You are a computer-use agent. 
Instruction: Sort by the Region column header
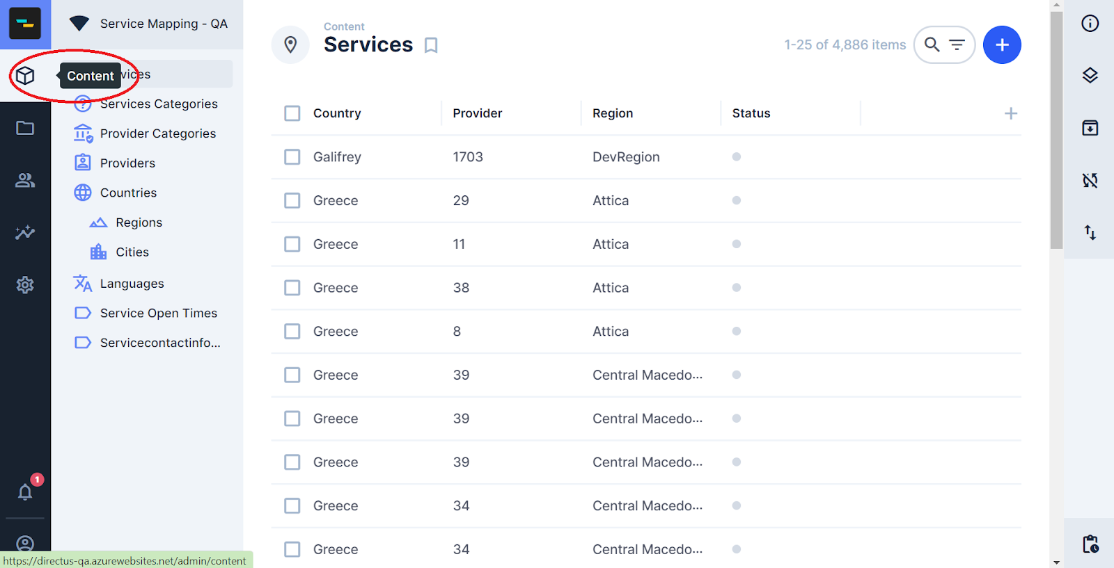pos(613,113)
